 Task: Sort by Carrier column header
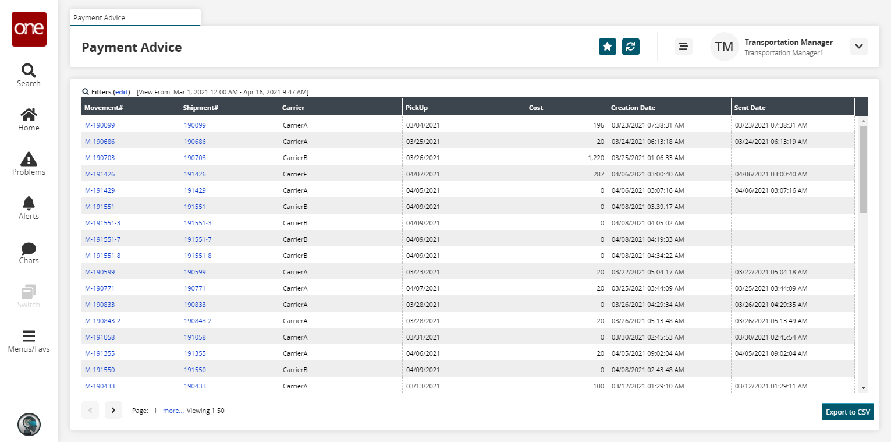340,107
